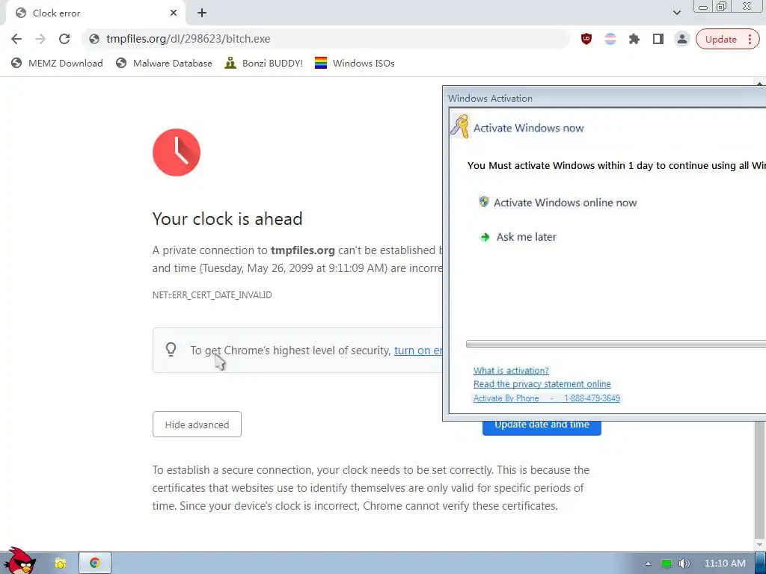
Task: Open Read the privacy statement online link
Action: pyautogui.click(x=542, y=384)
